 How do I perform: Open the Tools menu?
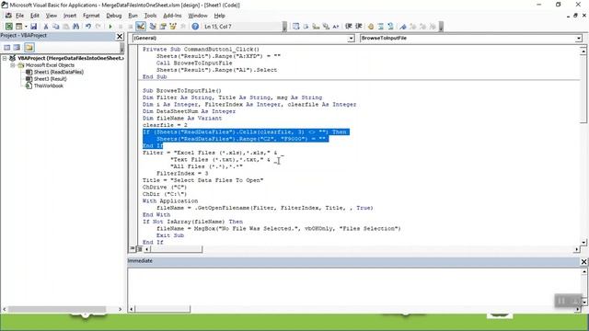pyautogui.click(x=150, y=16)
